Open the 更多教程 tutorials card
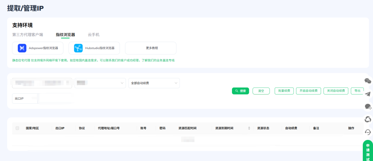This screenshot has width=373, height=161. pyautogui.click(x=150, y=48)
